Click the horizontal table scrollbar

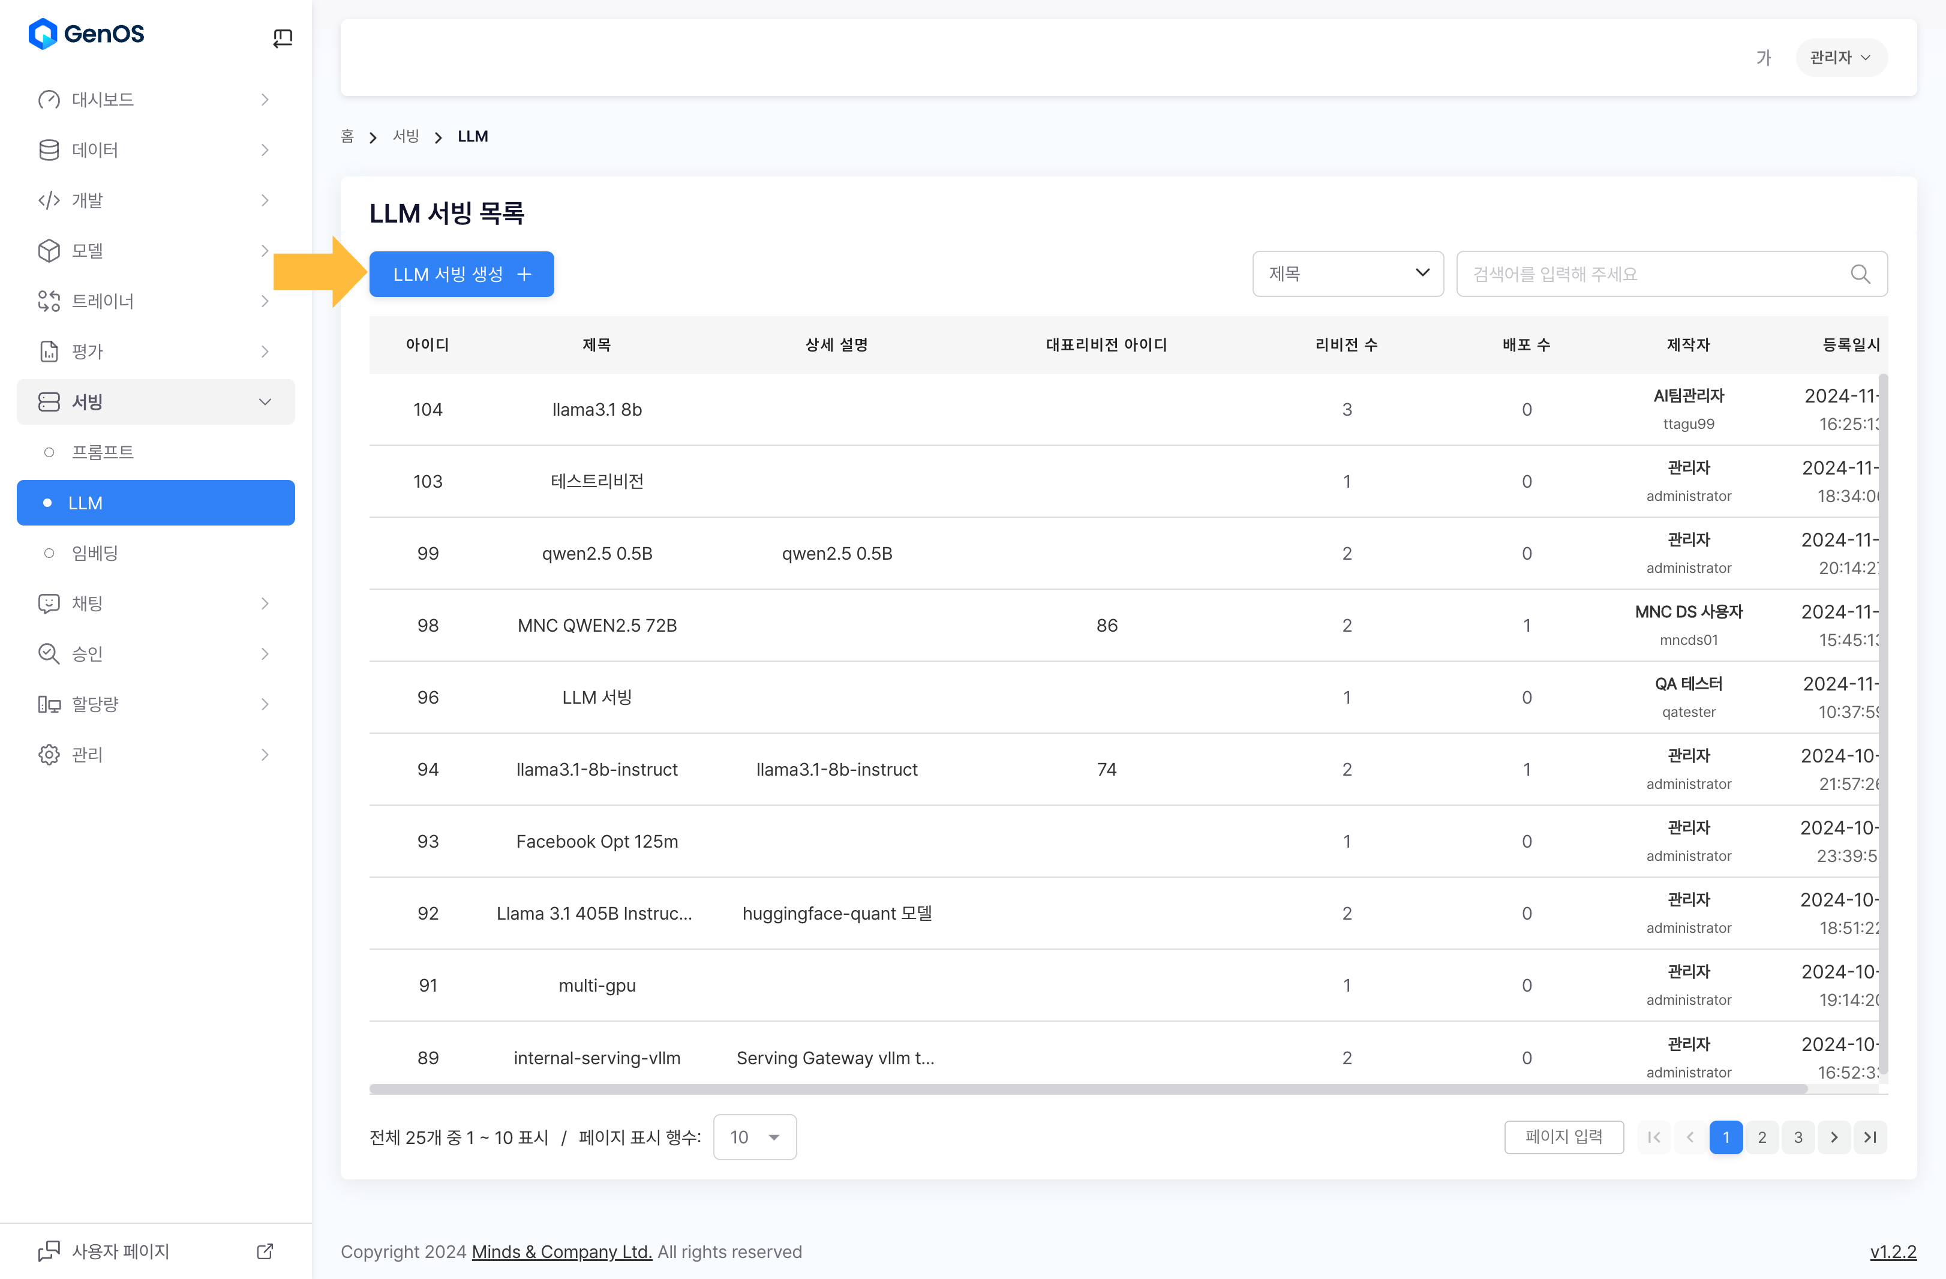point(1088,1088)
